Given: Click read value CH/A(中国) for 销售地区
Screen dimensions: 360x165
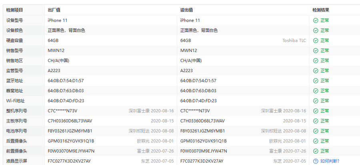Looking at the screenshot, I should (191, 60).
